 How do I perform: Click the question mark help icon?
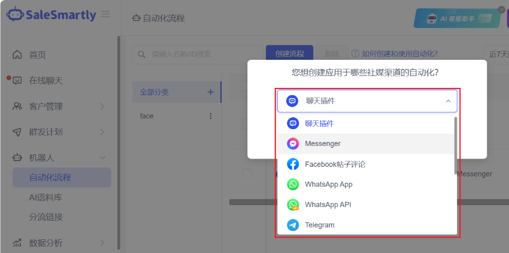click(356, 53)
